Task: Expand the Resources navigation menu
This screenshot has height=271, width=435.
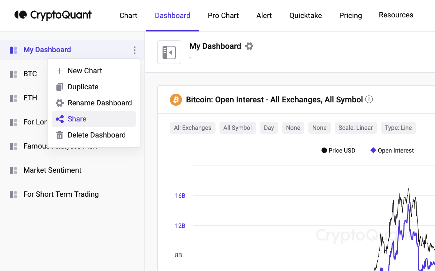Action: point(396,15)
